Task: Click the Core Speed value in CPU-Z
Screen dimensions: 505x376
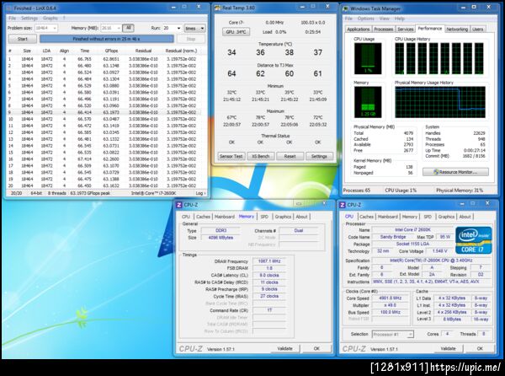Action: point(390,298)
